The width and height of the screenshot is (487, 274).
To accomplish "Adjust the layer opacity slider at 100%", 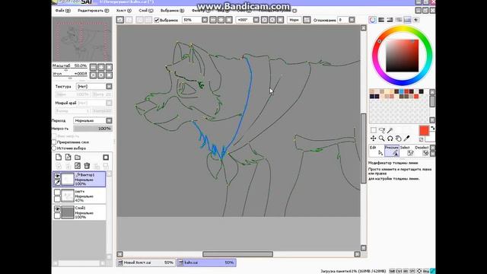I will point(93,129).
